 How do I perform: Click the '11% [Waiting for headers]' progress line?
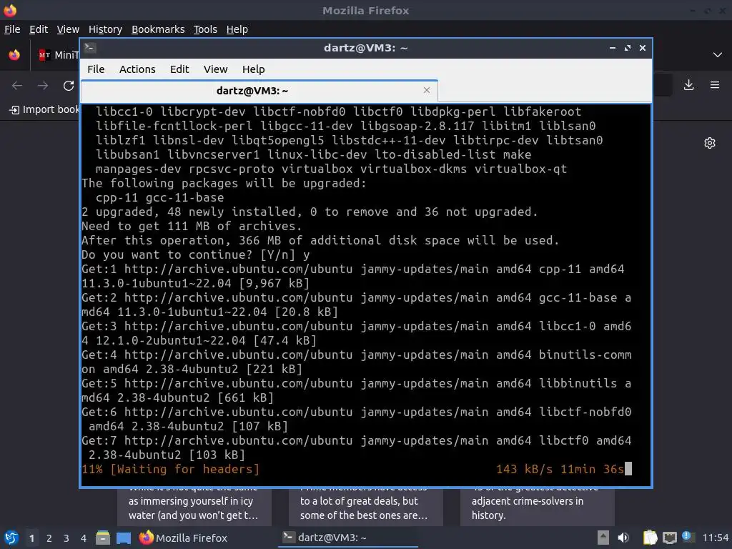170,469
